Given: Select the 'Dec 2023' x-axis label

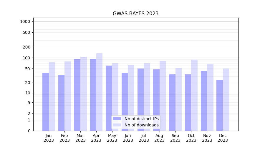Looking at the screenshot, I should coord(223,138).
